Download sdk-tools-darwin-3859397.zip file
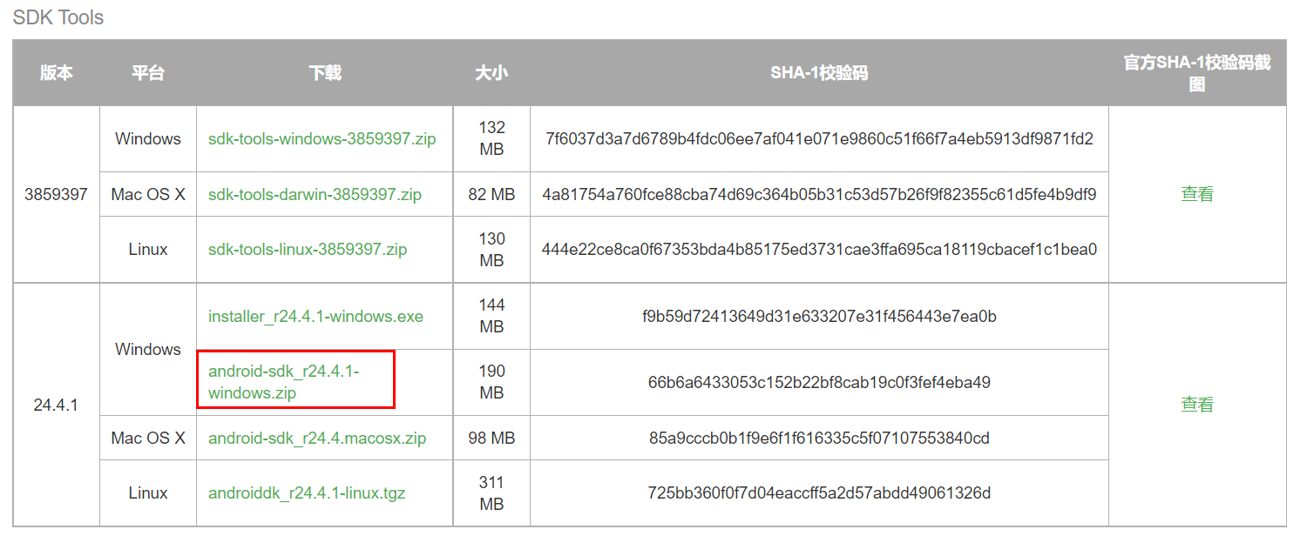Screen dimensions: 1300x536 tap(315, 194)
